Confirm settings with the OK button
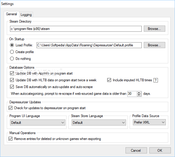 click(x=160, y=151)
